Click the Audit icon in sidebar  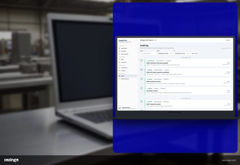[119, 76]
